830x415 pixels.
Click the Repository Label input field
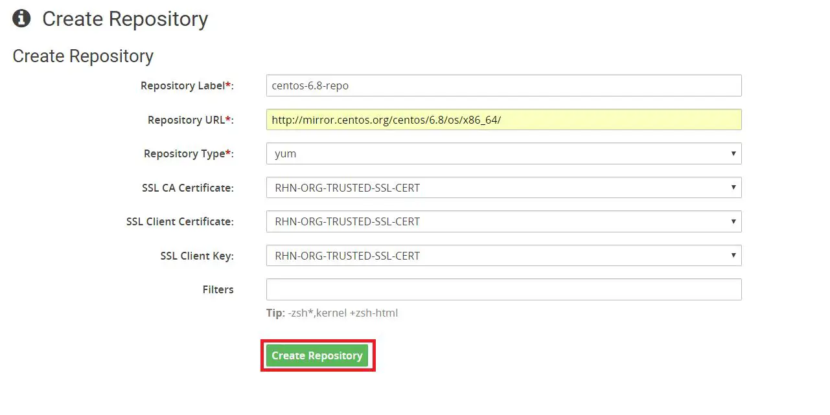503,85
